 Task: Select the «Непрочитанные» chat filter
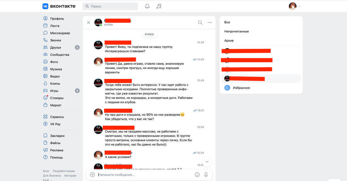pyautogui.click(x=237, y=31)
